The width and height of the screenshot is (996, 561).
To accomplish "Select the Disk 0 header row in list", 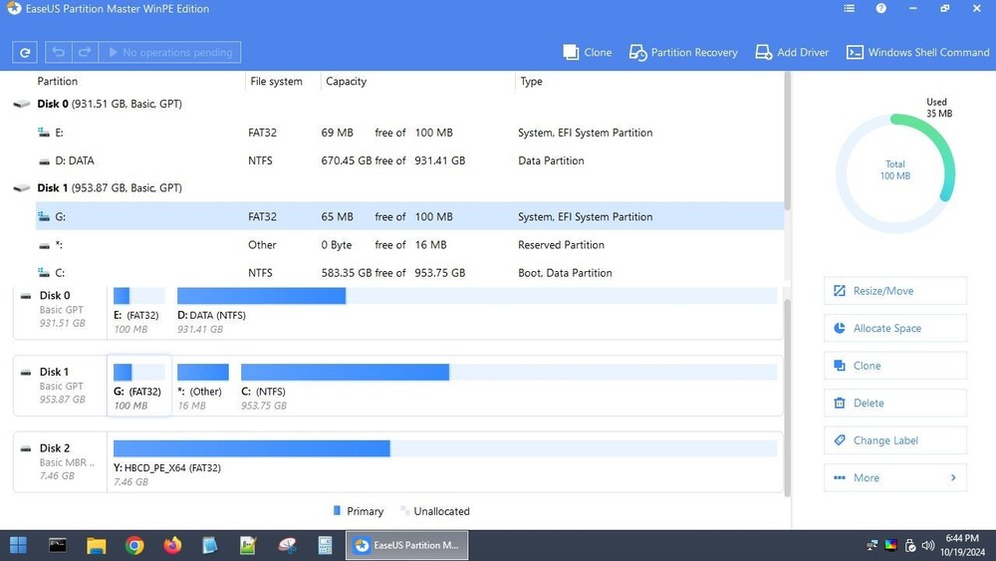I will coord(397,104).
